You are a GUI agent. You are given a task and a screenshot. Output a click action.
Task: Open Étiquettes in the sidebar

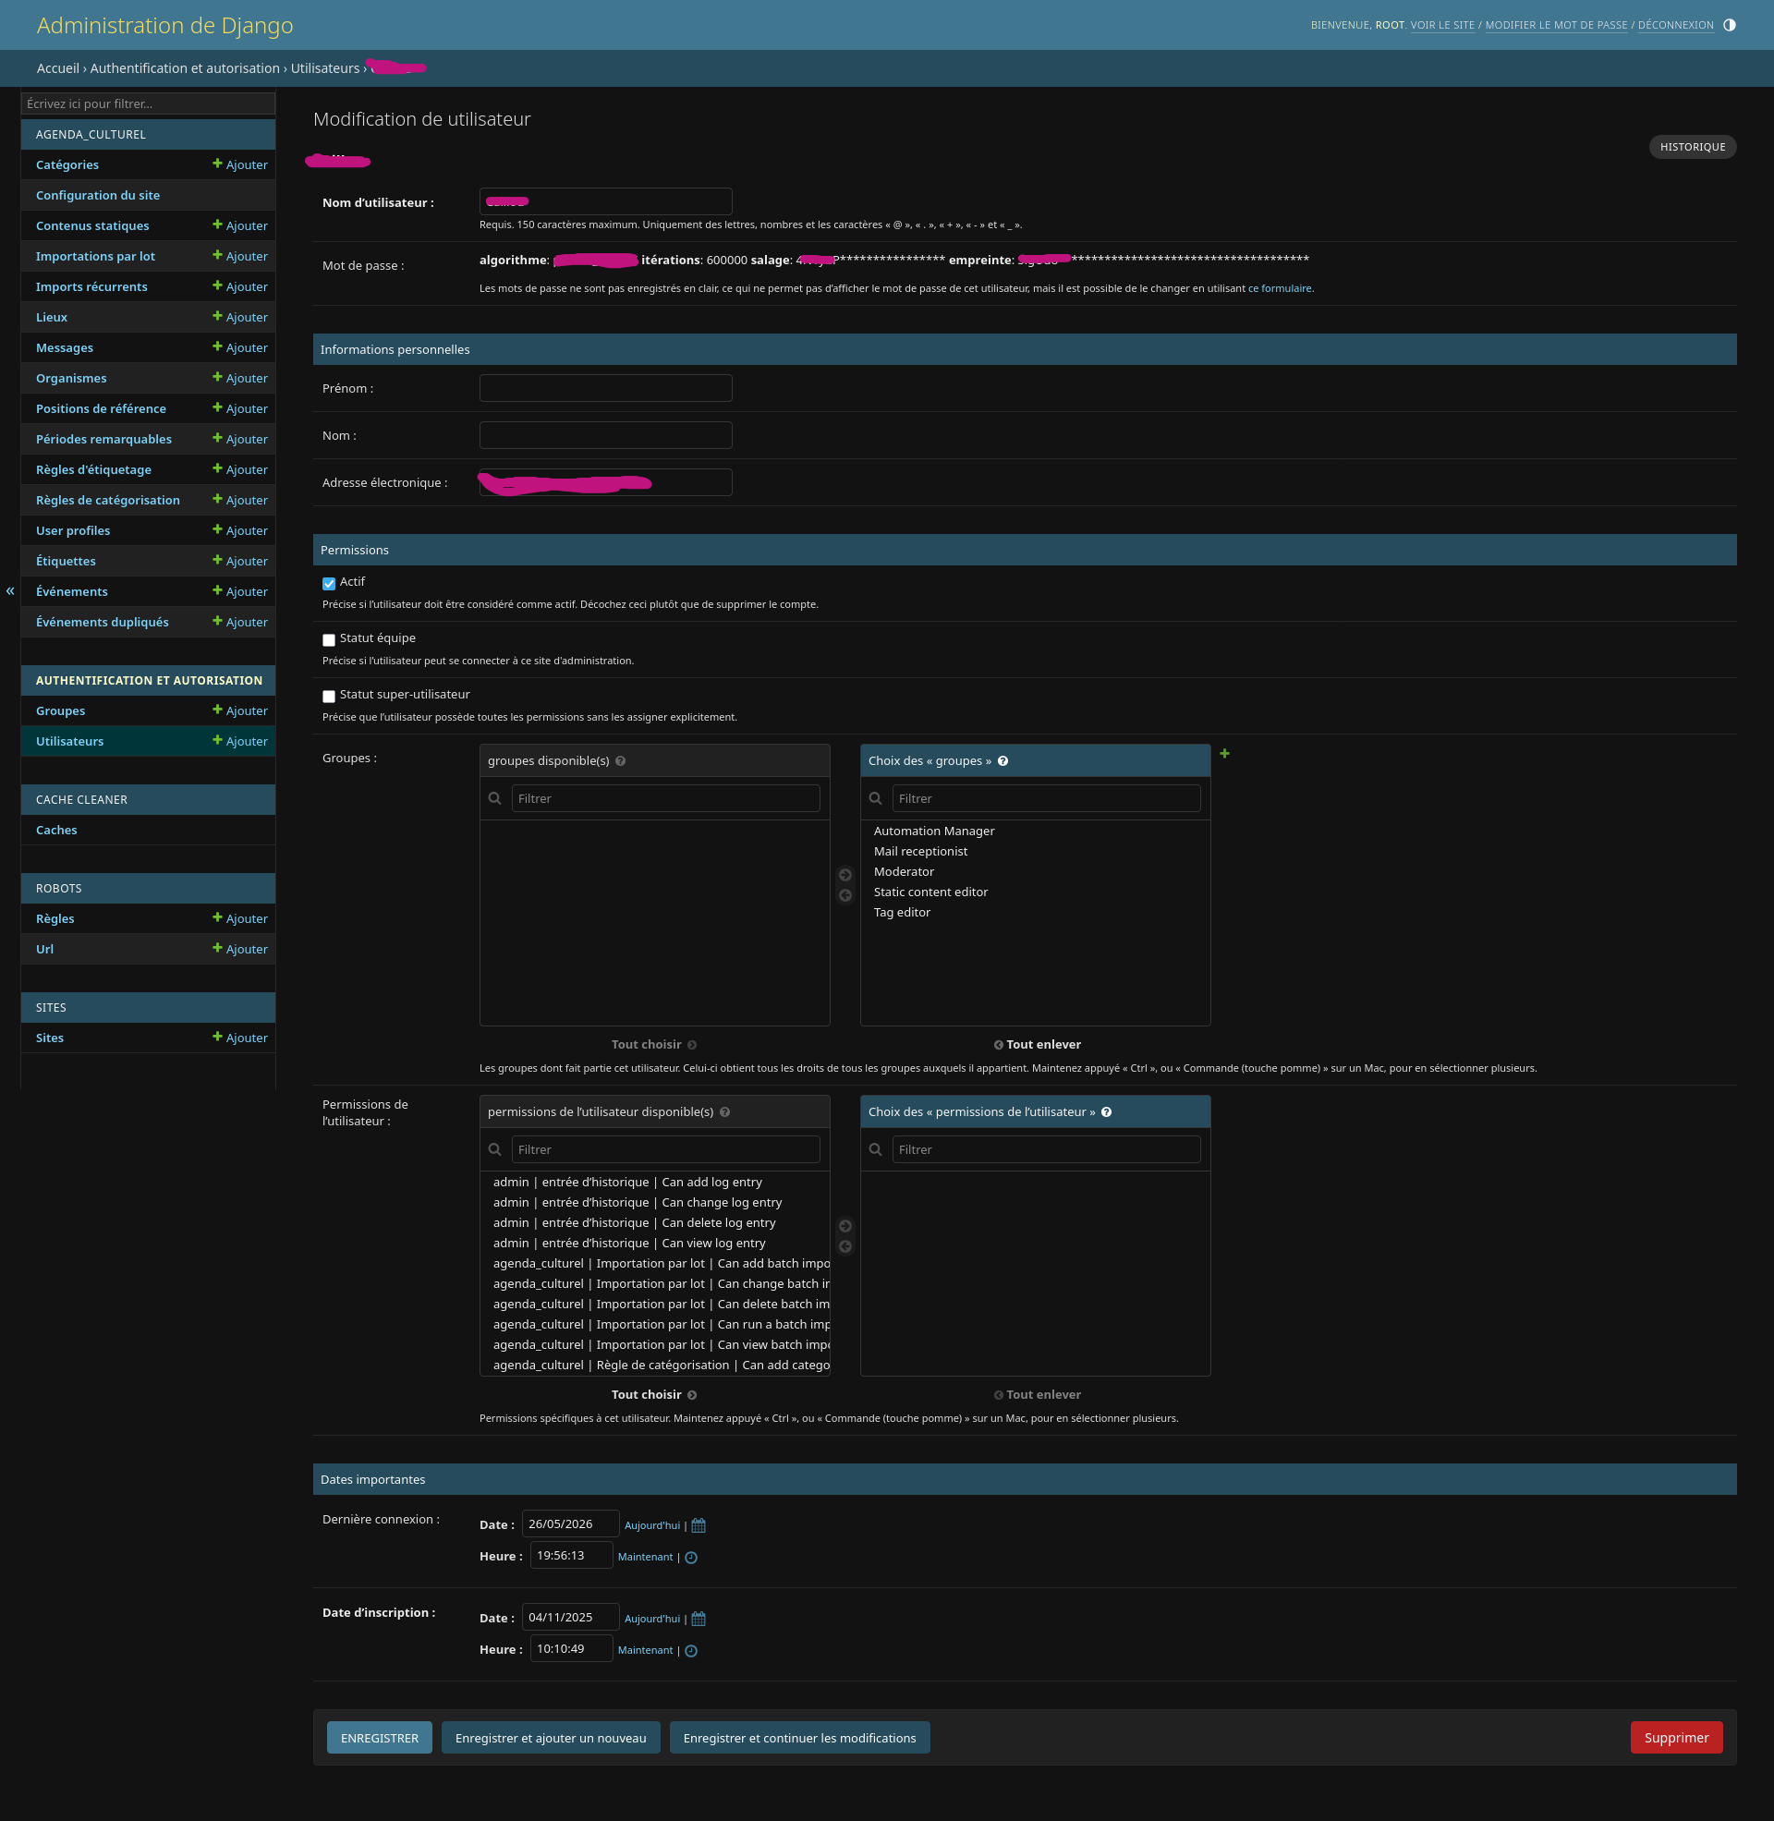click(67, 561)
